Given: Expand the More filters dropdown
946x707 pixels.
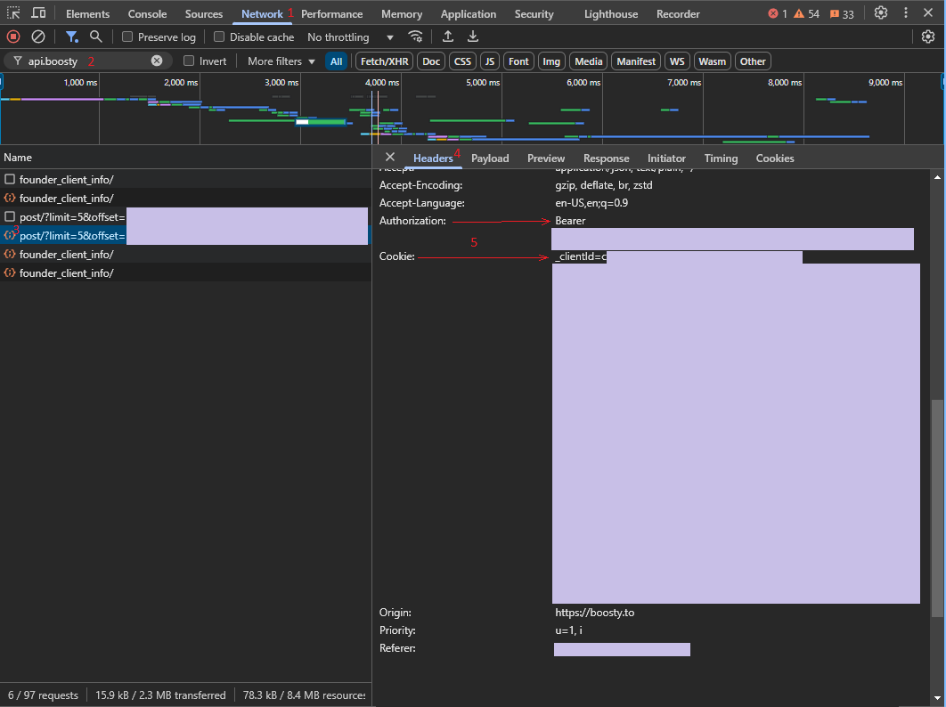Looking at the screenshot, I should [x=281, y=61].
